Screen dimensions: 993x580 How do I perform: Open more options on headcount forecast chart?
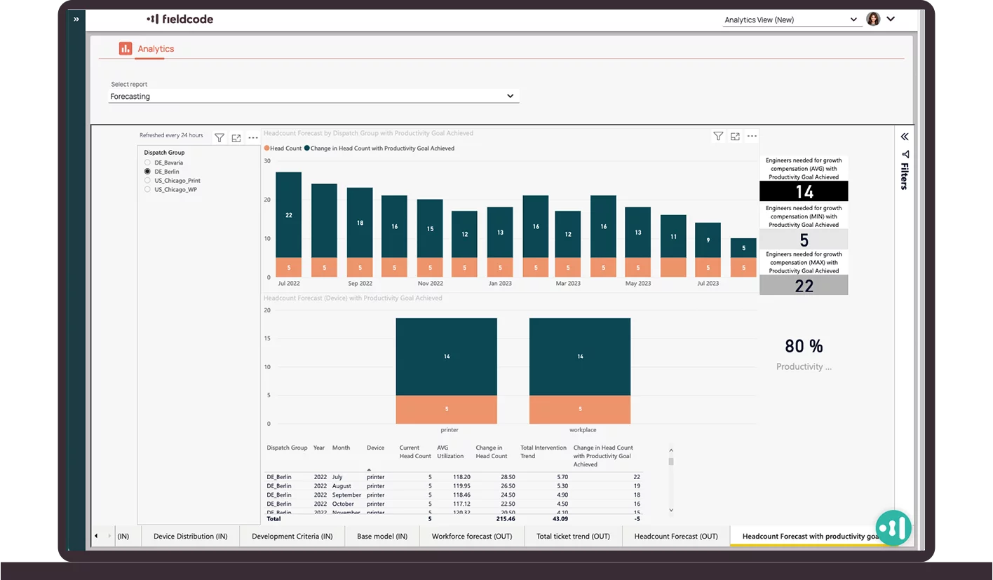[752, 137]
